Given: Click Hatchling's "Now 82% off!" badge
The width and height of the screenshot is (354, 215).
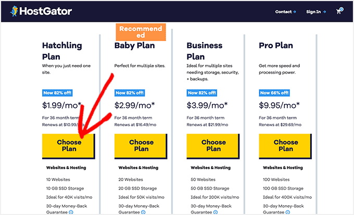Looking at the screenshot, I should 57,93.
